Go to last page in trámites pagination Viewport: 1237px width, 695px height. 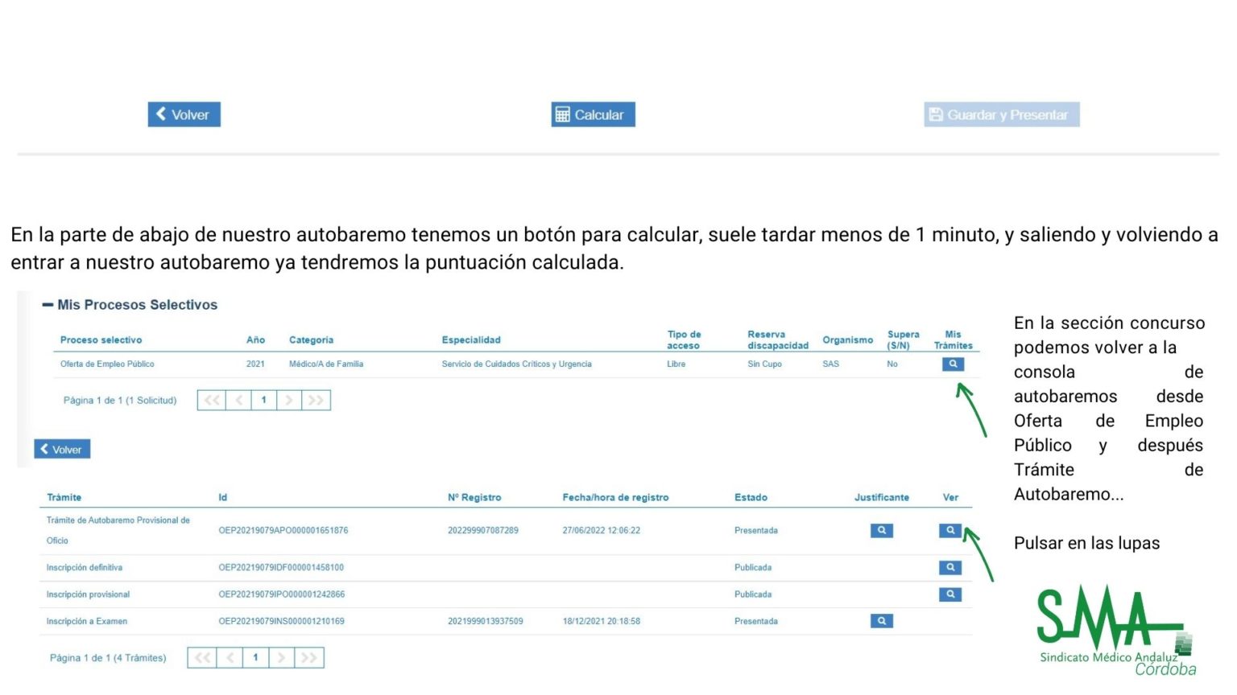[x=308, y=657]
